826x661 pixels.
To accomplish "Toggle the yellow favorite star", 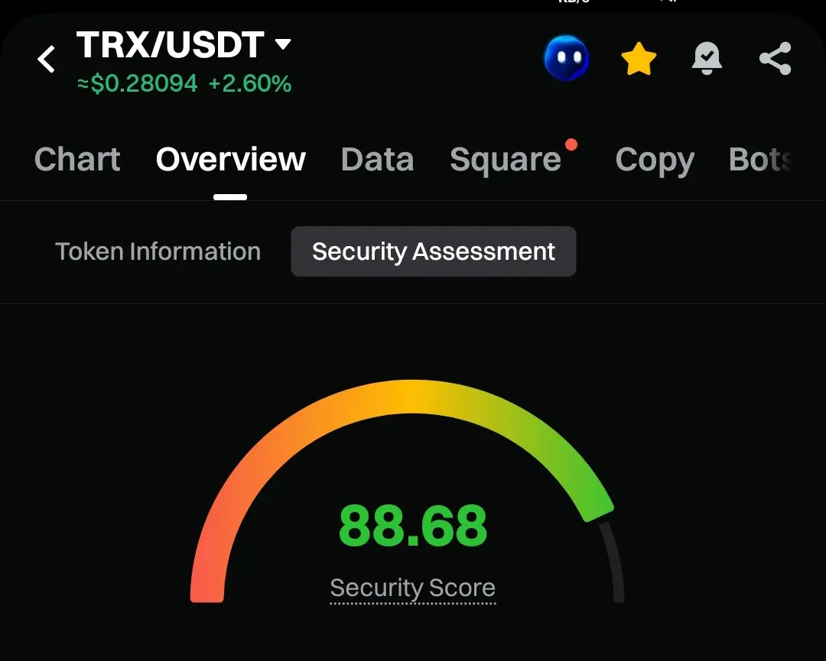I will point(639,58).
